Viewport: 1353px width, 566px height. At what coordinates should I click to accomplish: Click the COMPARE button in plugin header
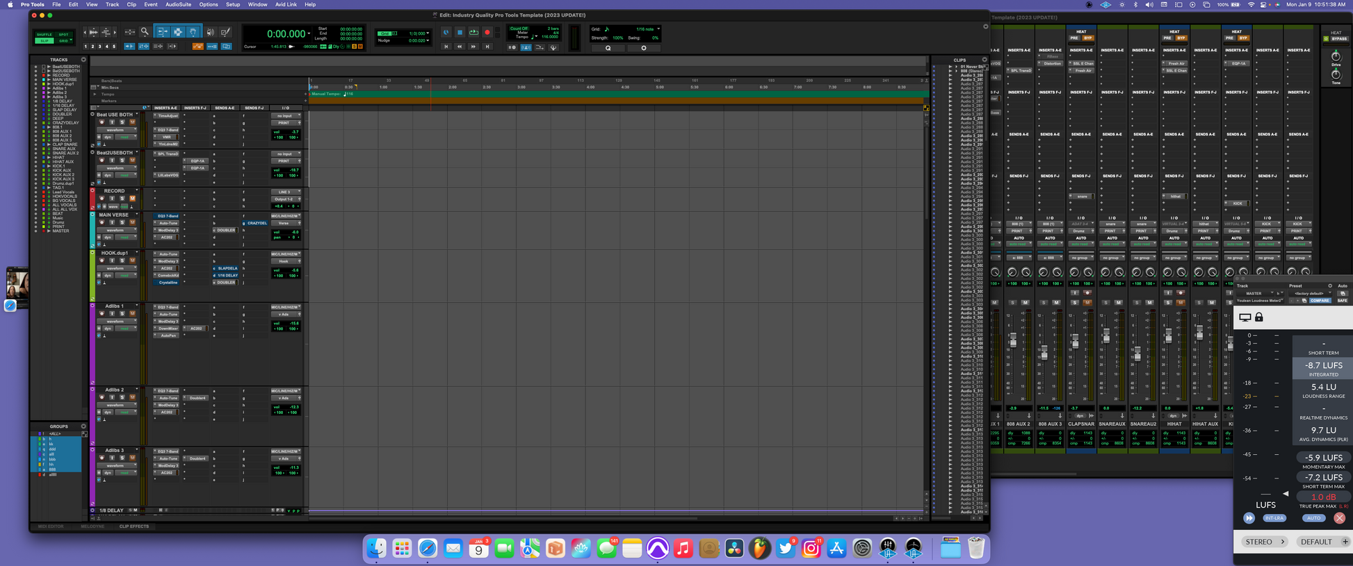point(1319,301)
